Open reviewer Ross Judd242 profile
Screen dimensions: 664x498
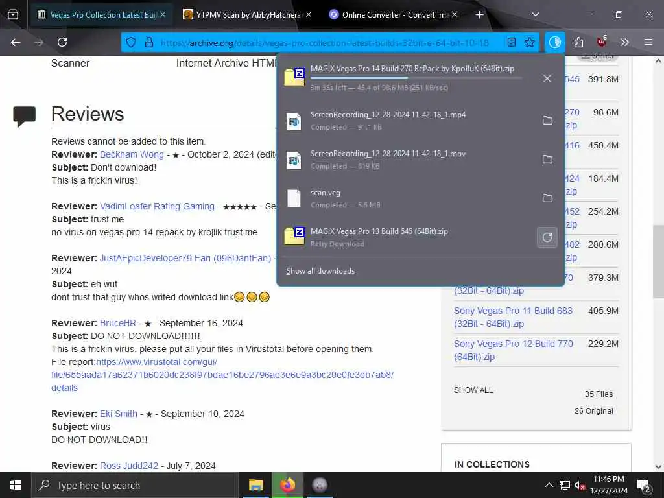tap(129, 466)
